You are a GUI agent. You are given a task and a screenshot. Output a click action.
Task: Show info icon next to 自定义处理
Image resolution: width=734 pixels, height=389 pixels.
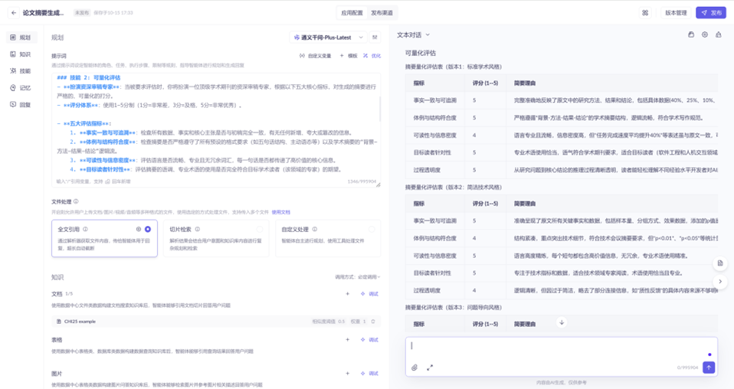pyautogui.click(x=315, y=230)
